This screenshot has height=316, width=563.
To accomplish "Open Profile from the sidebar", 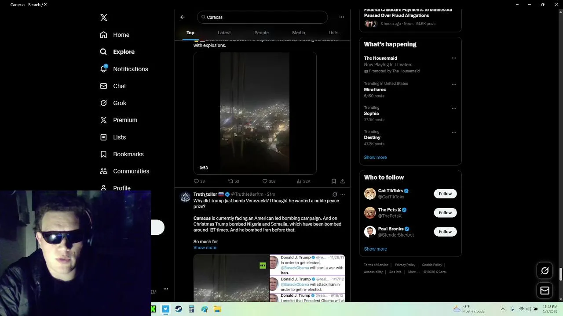I will (115, 188).
